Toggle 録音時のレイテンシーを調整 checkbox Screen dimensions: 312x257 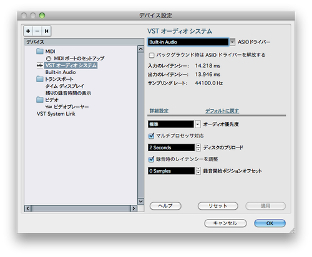(x=151, y=159)
